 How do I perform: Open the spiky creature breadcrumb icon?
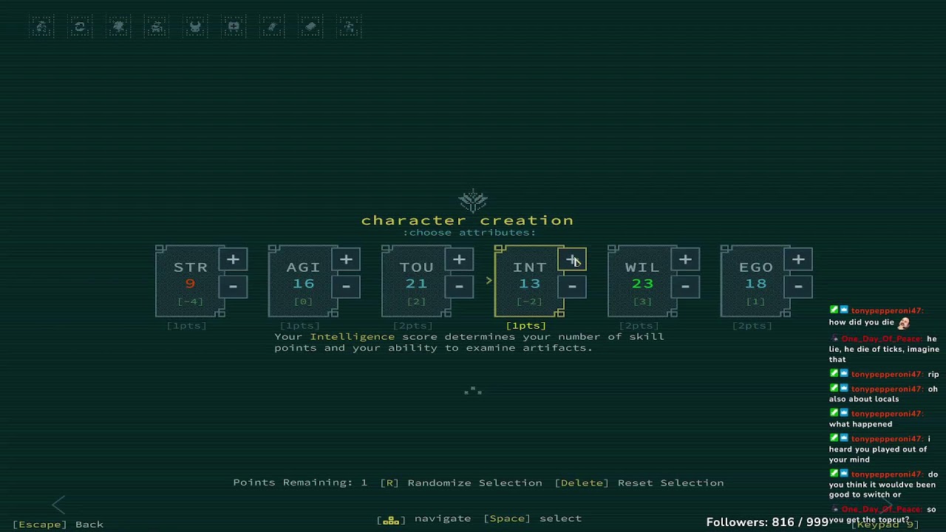(x=118, y=27)
